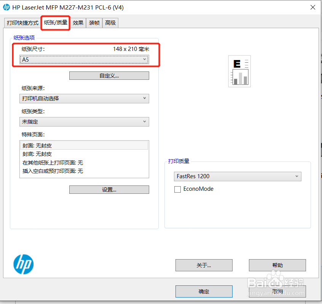Switch to the 纸张/质量 tab
This screenshot has width=322, height=304.
(x=56, y=22)
